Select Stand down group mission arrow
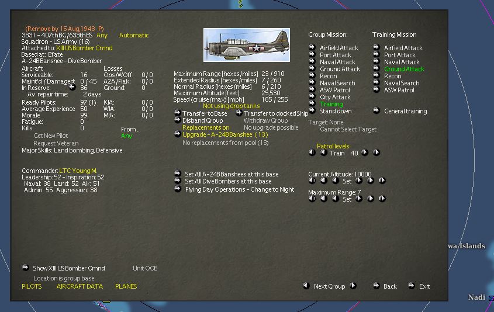Image resolution: width=494 pixels, height=312 pixels. [x=312, y=110]
